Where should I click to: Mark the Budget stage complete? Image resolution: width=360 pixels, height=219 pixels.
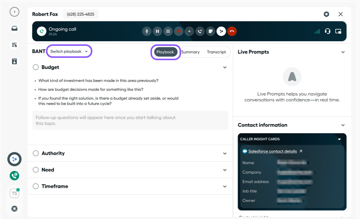tap(36, 67)
